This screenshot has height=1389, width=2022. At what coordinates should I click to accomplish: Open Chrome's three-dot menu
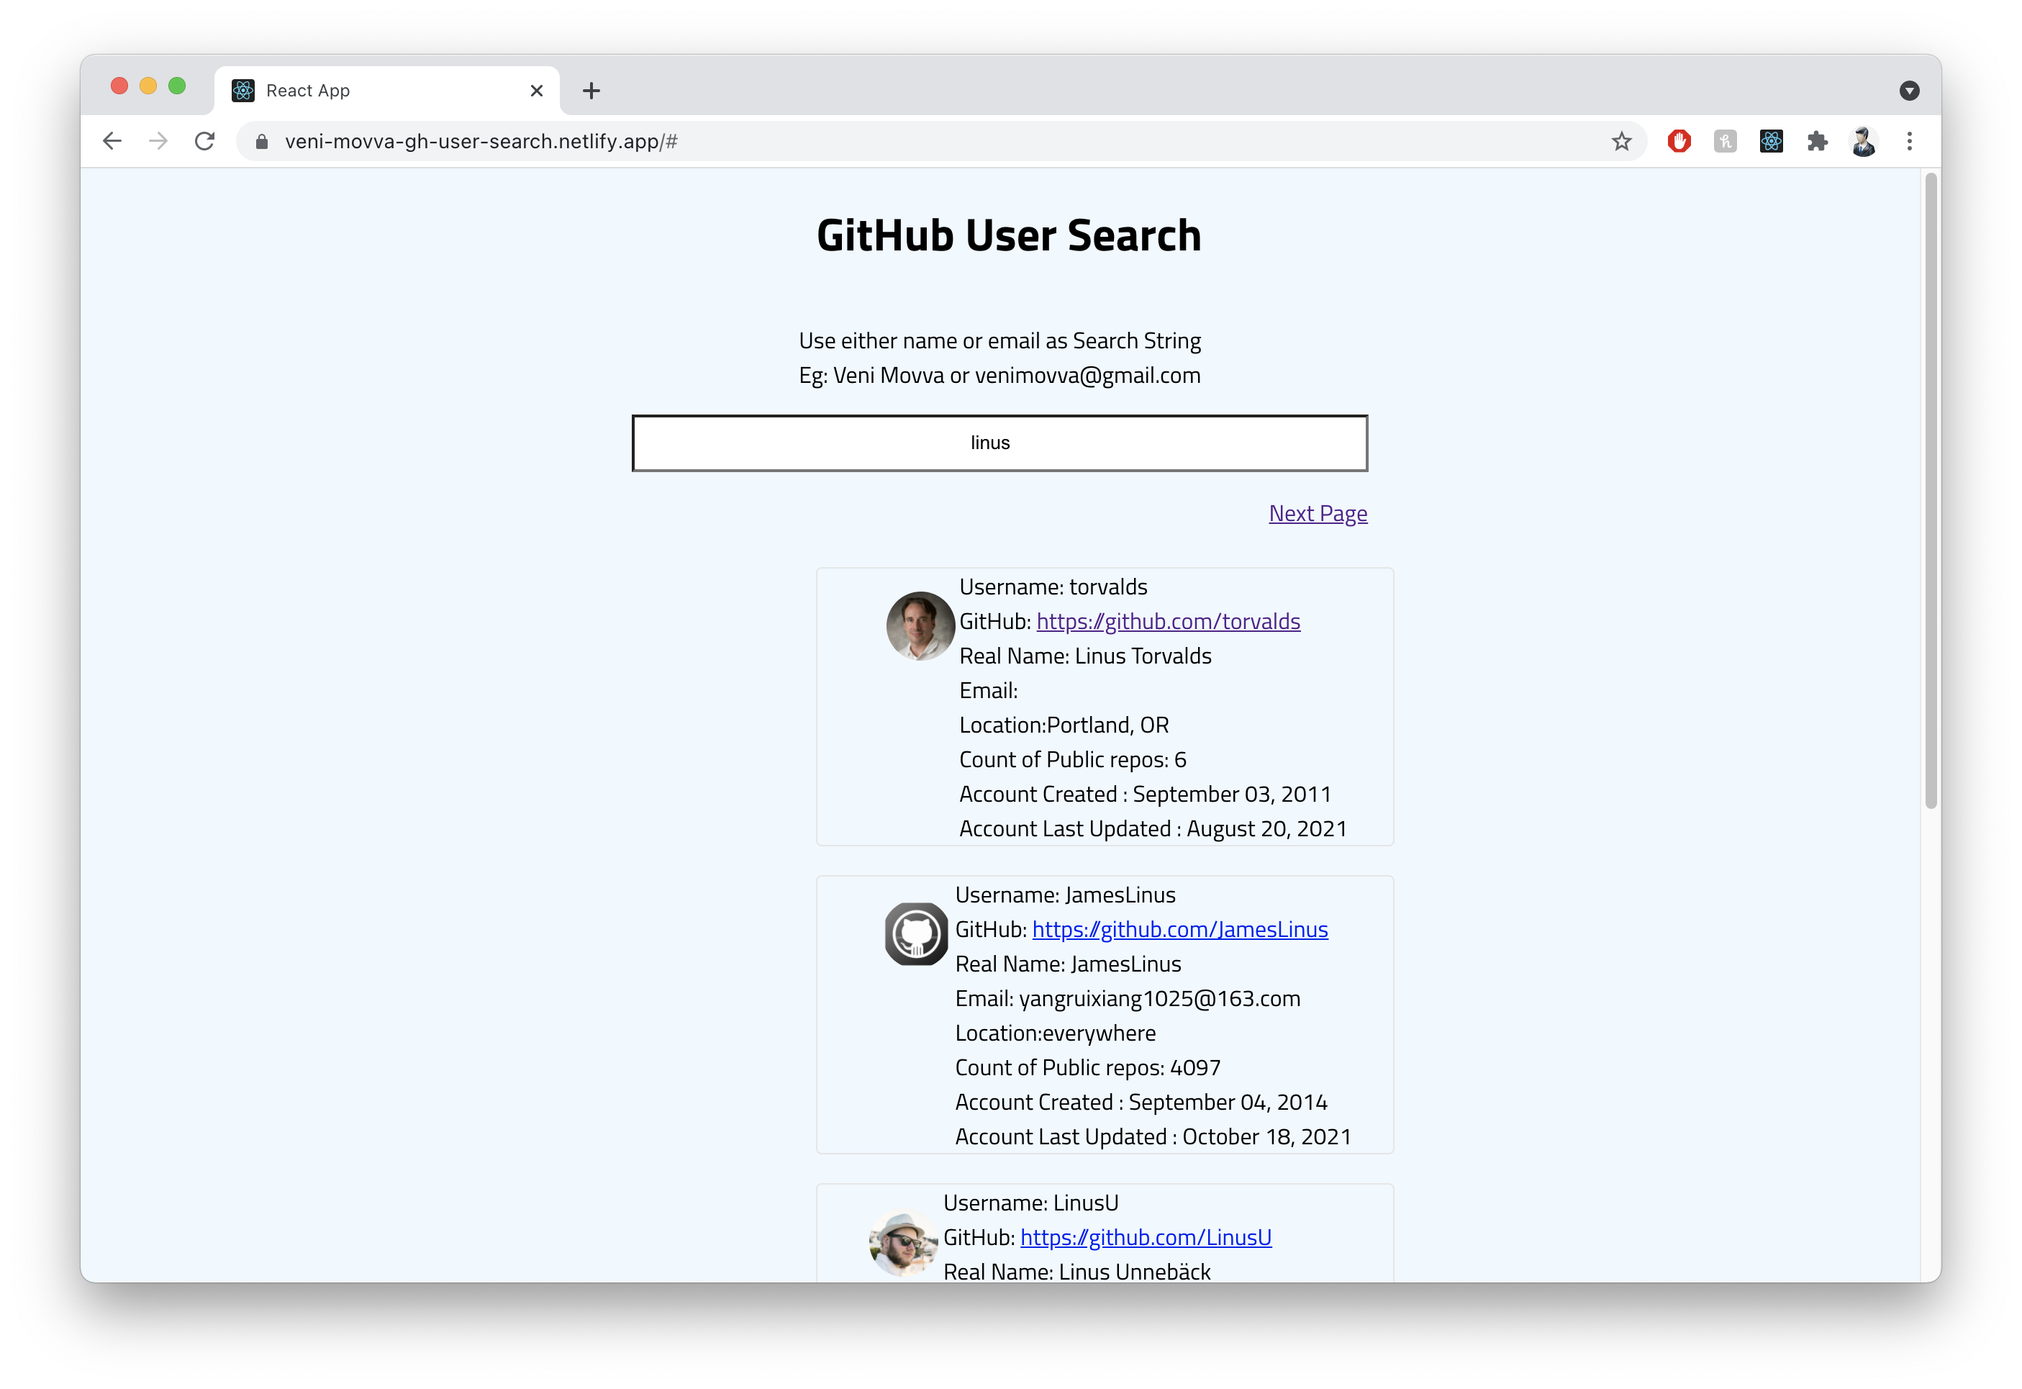point(1910,141)
